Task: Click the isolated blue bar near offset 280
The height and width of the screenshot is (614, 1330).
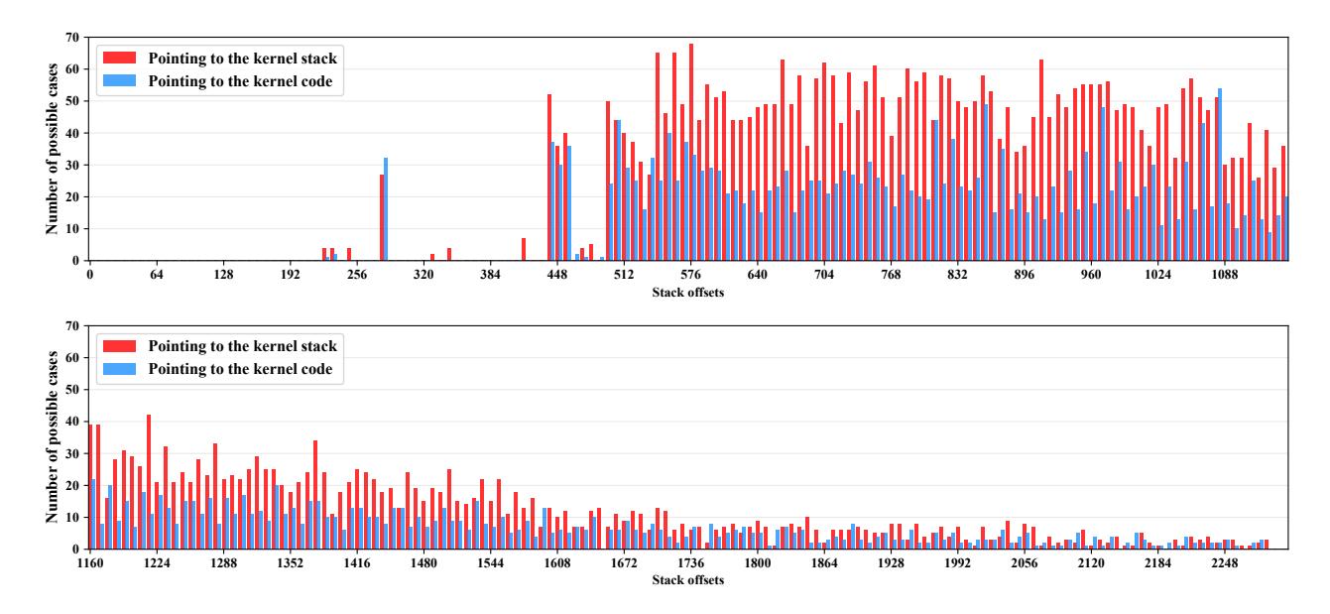Action: 386,208
